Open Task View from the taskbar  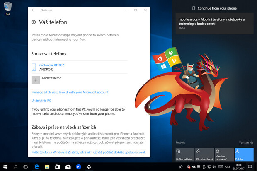click(x=26, y=167)
